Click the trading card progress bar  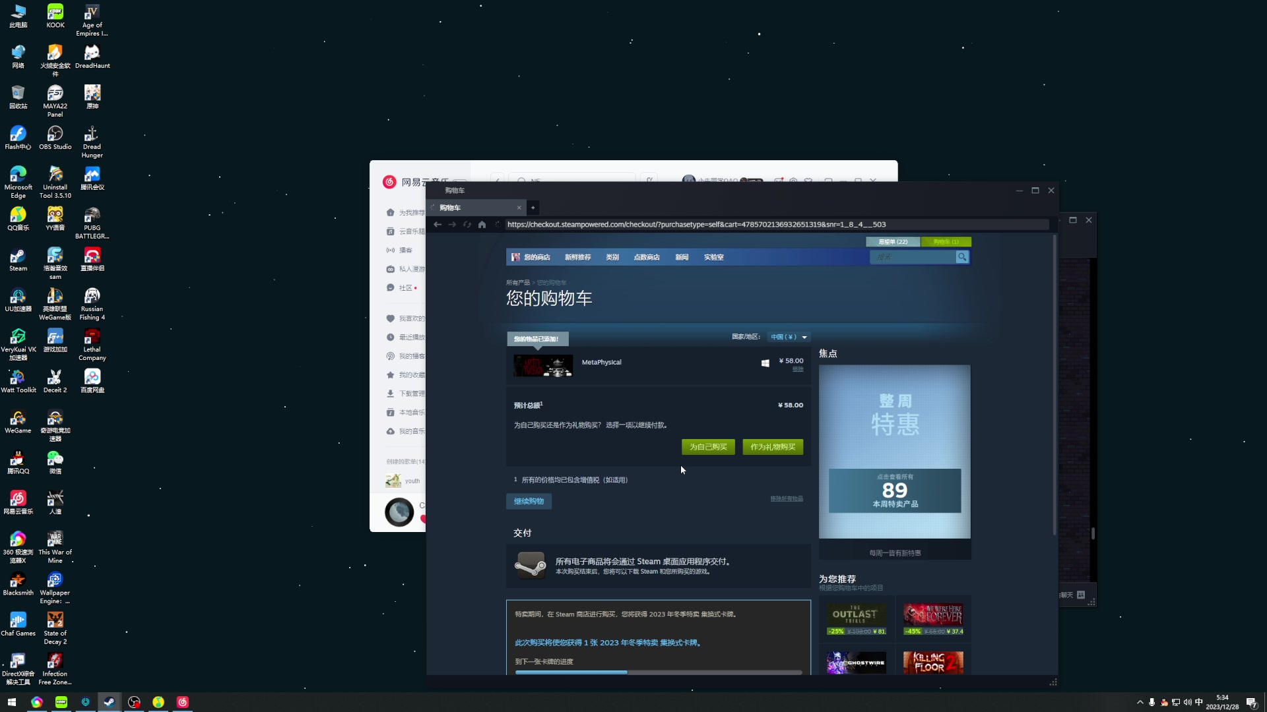[x=659, y=672]
